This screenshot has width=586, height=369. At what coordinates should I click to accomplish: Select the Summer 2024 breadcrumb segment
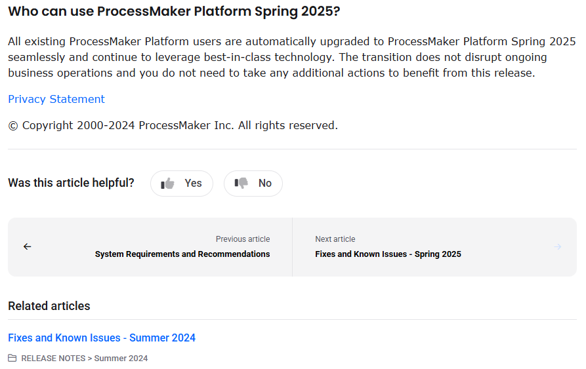pyautogui.click(x=121, y=358)
